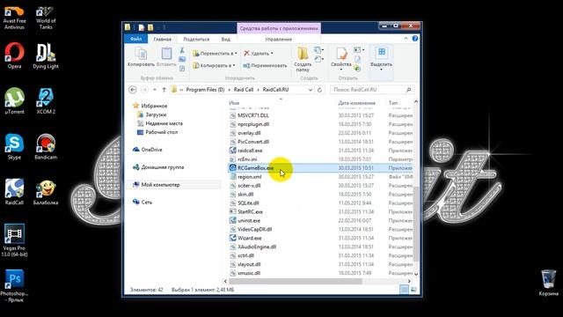Select the StartRC.exe file
The width and height of the screenshot is (563, 317).
[x=250, y=211]
